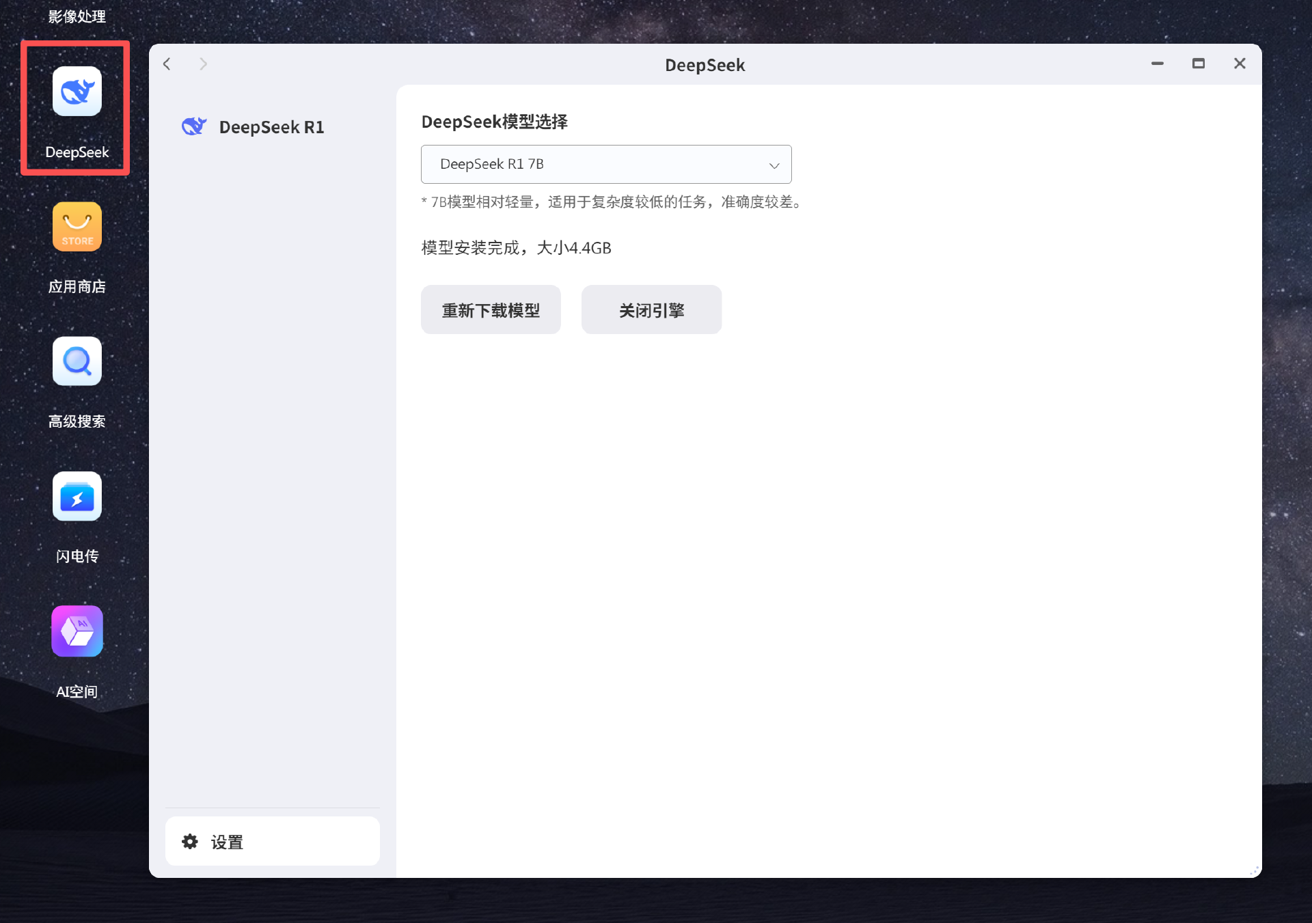Click the 关闭引擎 button
This screenshot has width=1312, height=923.
651,310
